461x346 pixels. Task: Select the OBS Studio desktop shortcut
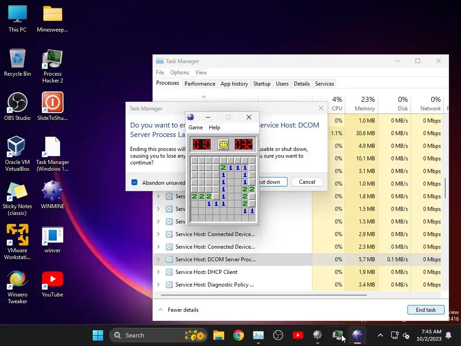[x=18, y=107]
